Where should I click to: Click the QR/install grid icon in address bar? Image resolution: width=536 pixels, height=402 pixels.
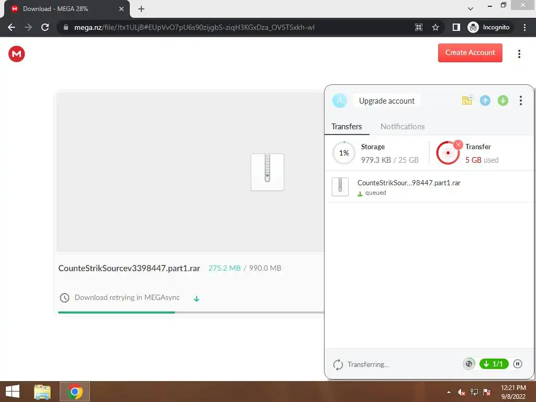[x=418, y=27]
